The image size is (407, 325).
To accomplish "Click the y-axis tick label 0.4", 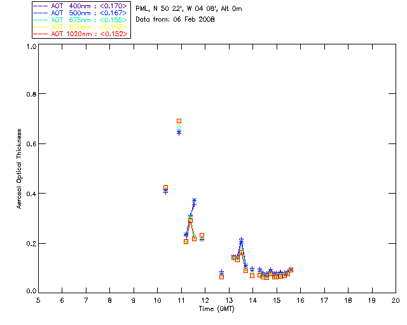I will pyautogui.click(x=31, y=194).
